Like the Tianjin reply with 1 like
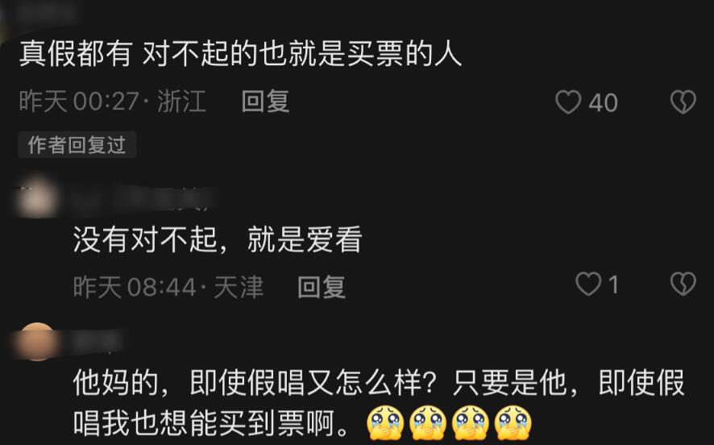 (587, 284)
